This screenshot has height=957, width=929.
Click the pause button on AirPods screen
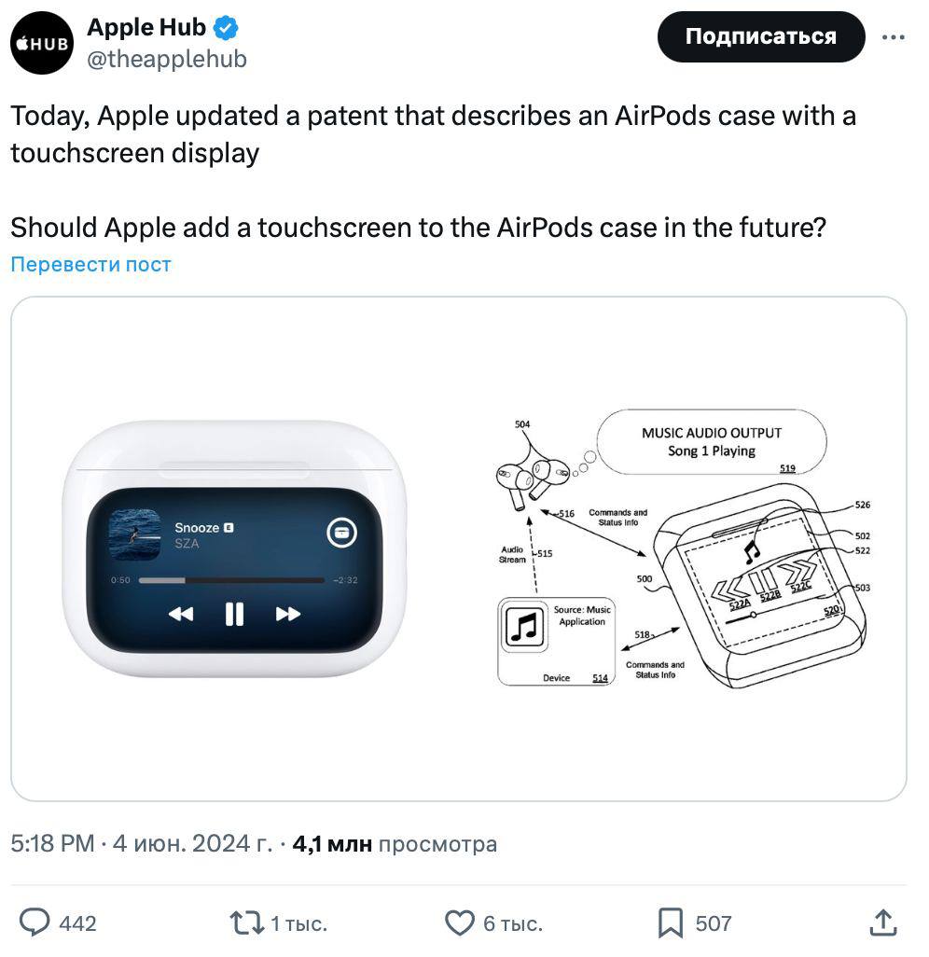point(234,613)
